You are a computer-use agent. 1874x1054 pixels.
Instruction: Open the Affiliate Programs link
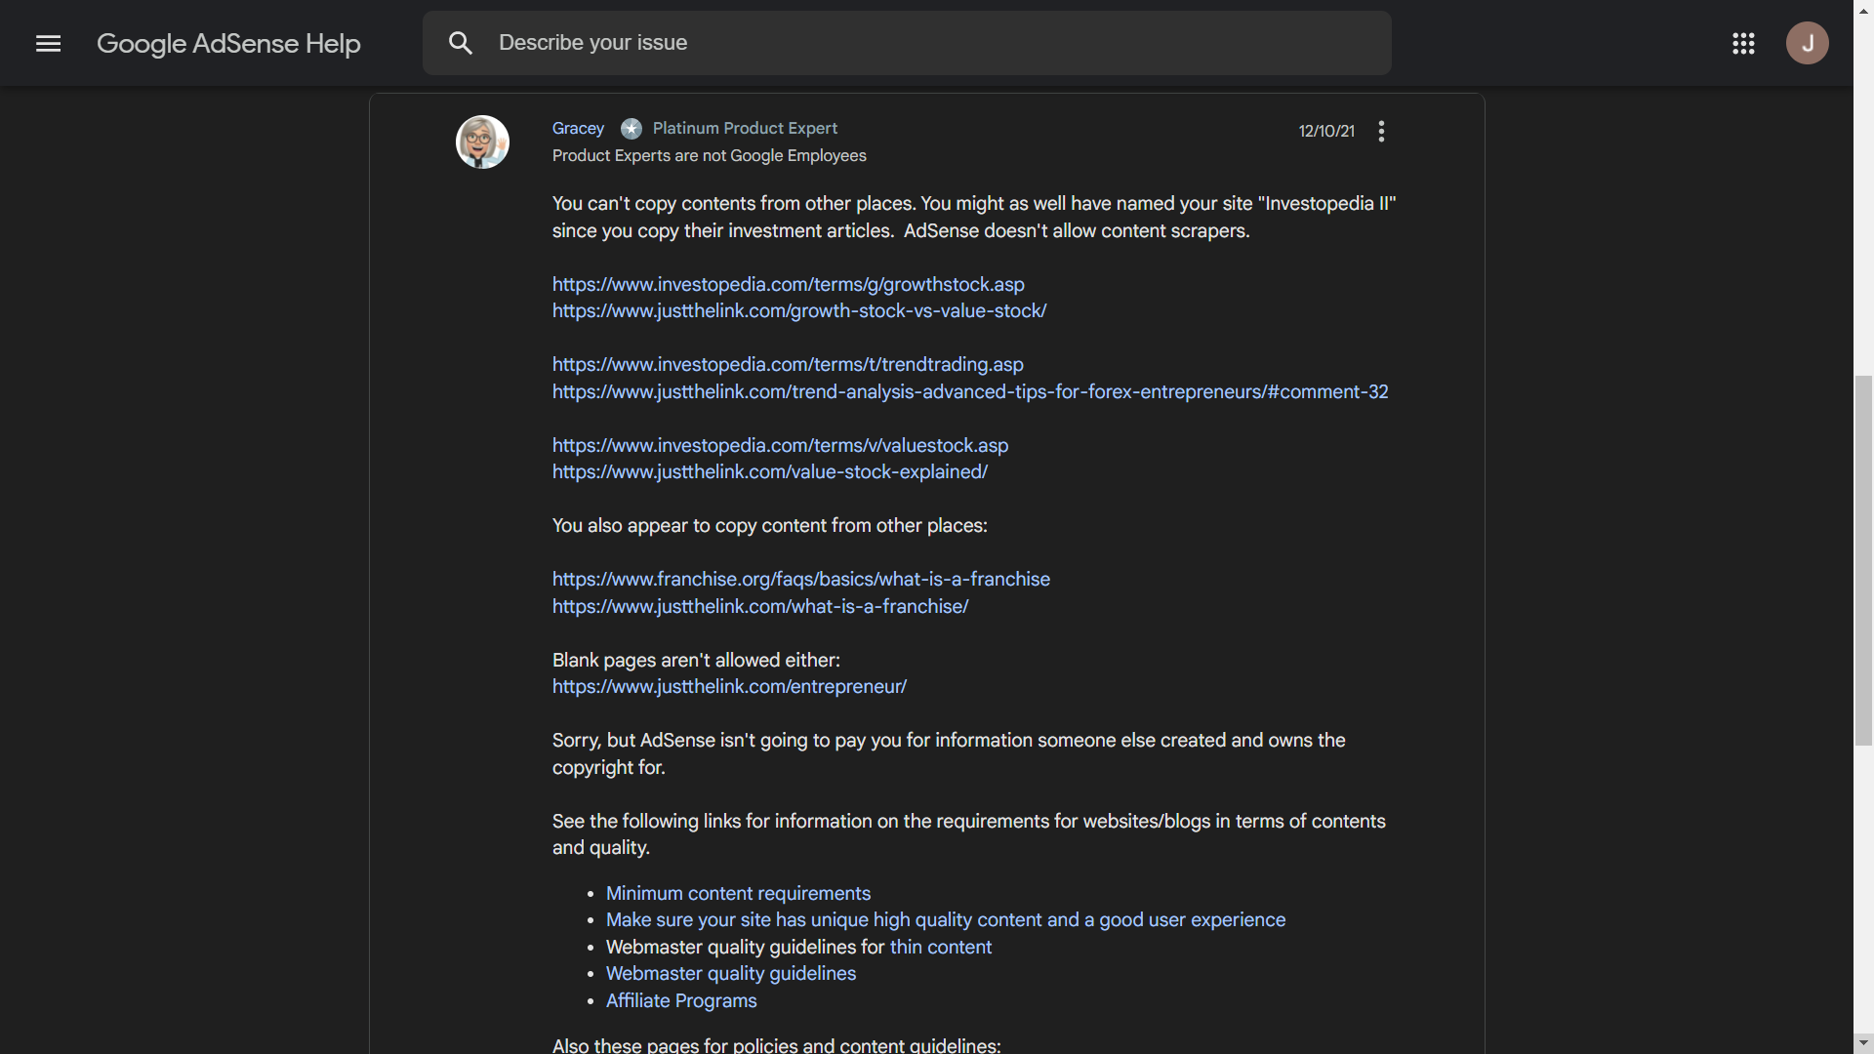tap(681, 1001)
